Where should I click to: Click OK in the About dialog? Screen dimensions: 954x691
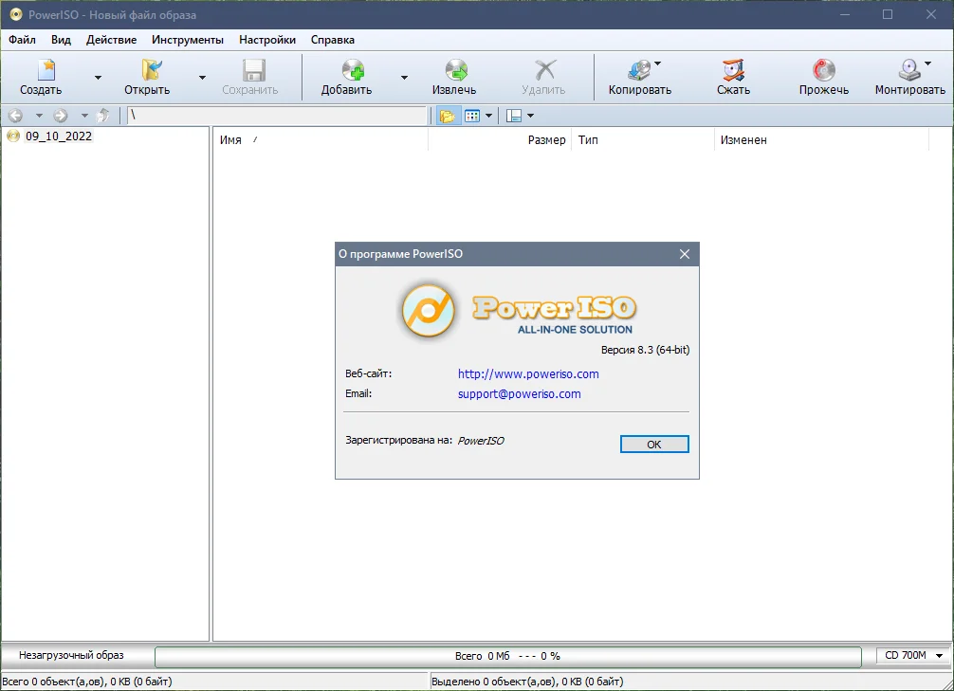(654, 444)
